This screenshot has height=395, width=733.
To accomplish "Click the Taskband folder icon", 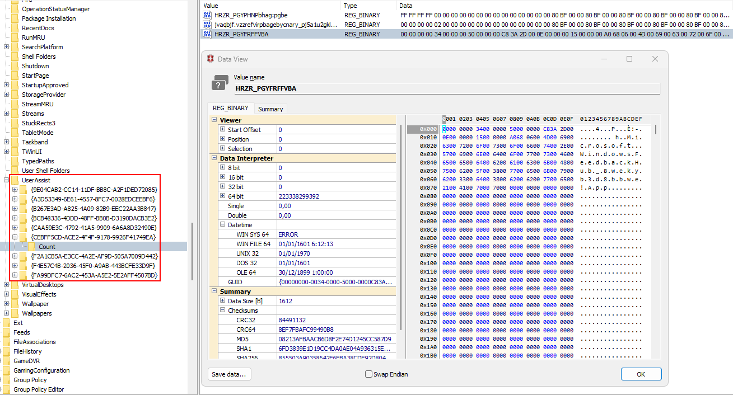I will (15, 142).
